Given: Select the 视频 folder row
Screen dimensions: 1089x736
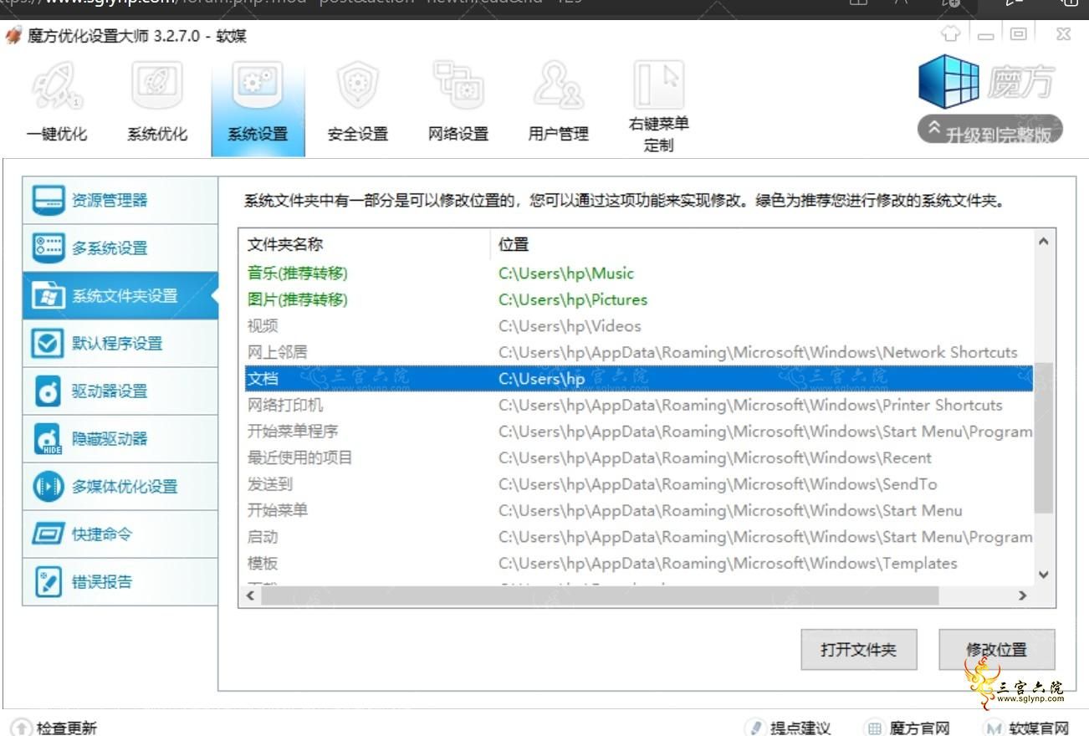Looking at the screenshot, I should pyautogui.click(x=638, y=326).
